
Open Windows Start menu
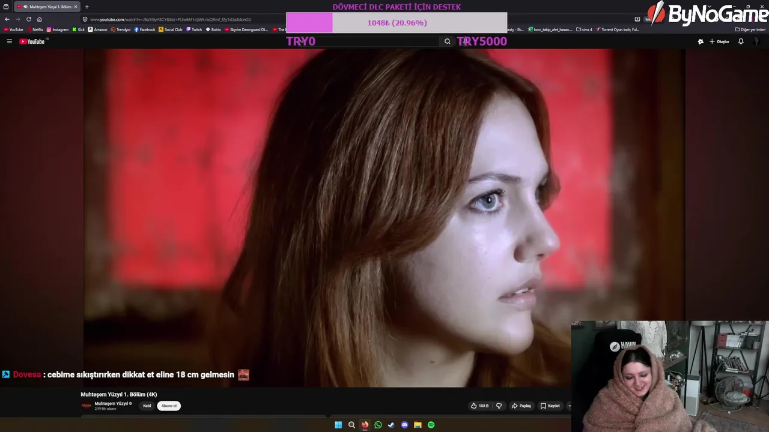click(x=338, y=425)
